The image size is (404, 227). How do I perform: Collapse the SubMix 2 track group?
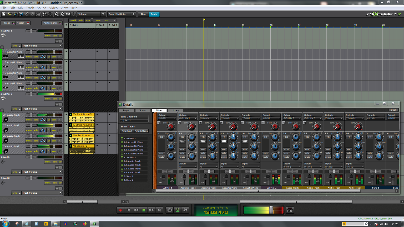[2, 110]
